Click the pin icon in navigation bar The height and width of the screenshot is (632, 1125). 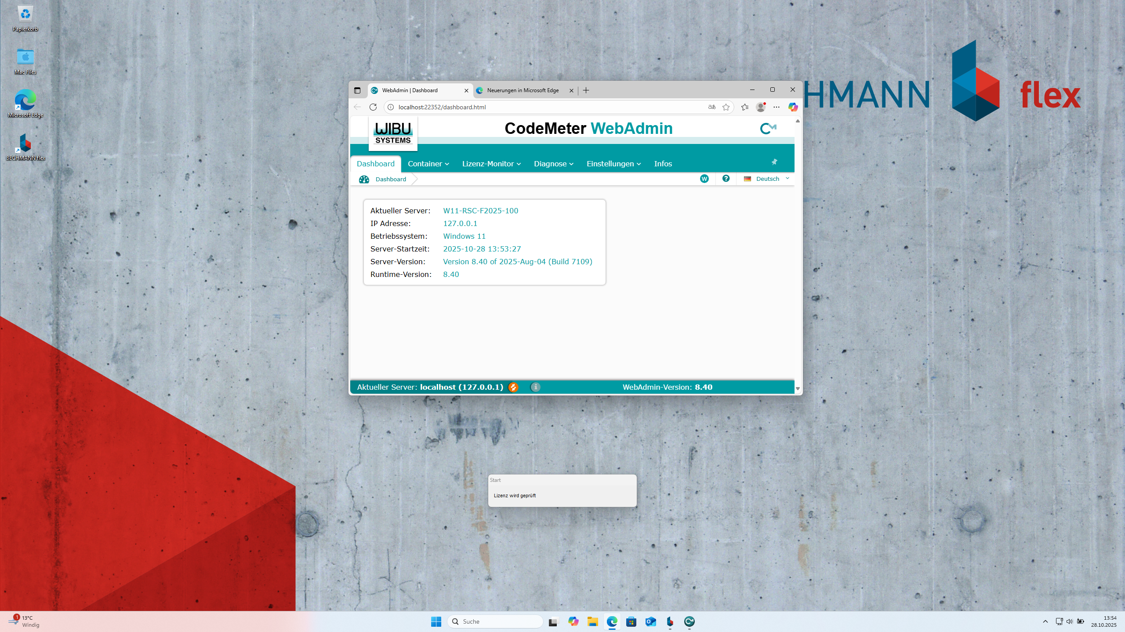point(774,162)
